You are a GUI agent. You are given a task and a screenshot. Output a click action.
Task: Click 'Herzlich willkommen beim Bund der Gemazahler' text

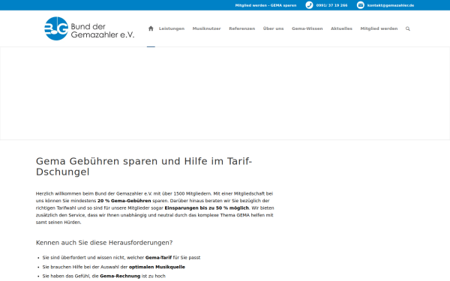tap(89, 193)
